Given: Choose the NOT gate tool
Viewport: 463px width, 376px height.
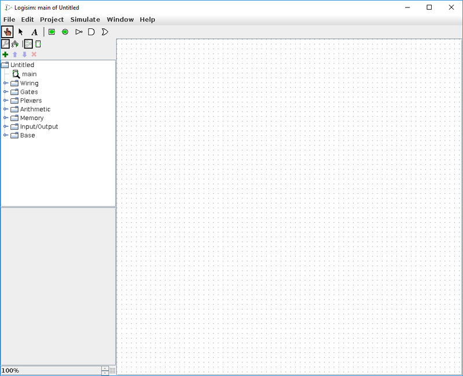Looking at the screenshot, I should point(79,32).
